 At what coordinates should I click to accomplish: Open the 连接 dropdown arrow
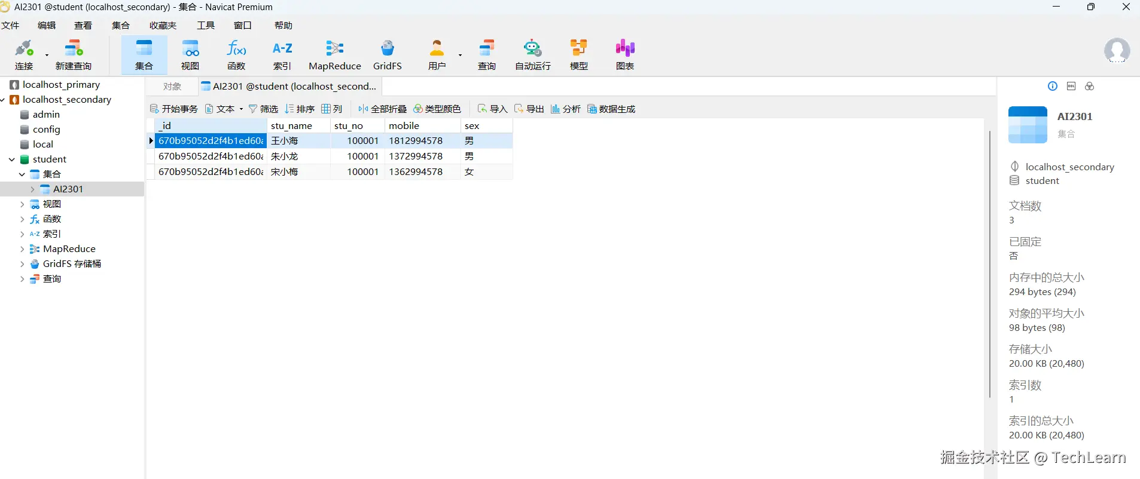coord(47,55)
